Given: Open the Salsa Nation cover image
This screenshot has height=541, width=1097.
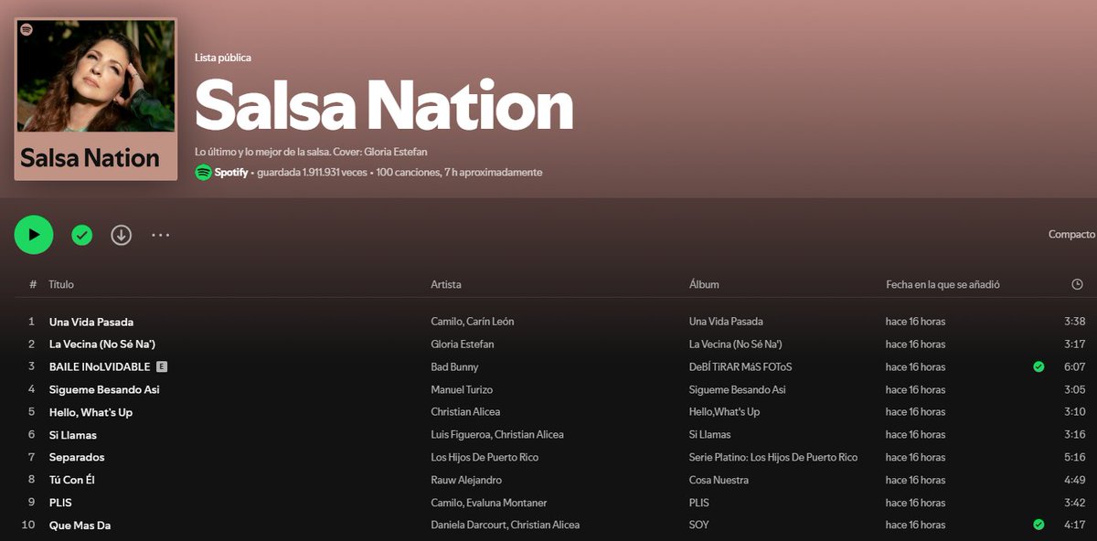Looking at the screenshot, I should (x=96, y=100).
